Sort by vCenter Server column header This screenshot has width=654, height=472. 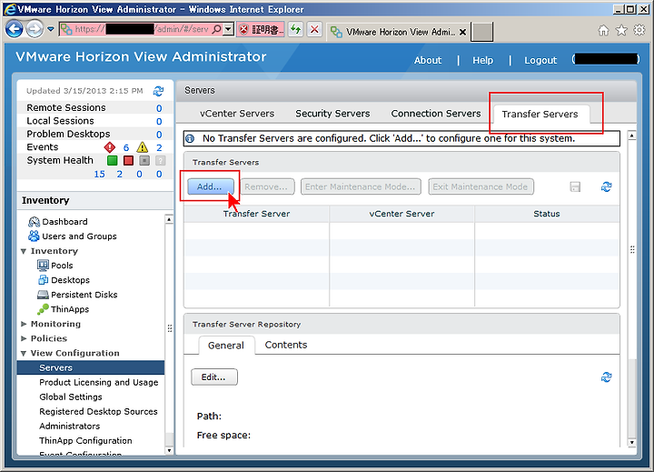(401, 214)
